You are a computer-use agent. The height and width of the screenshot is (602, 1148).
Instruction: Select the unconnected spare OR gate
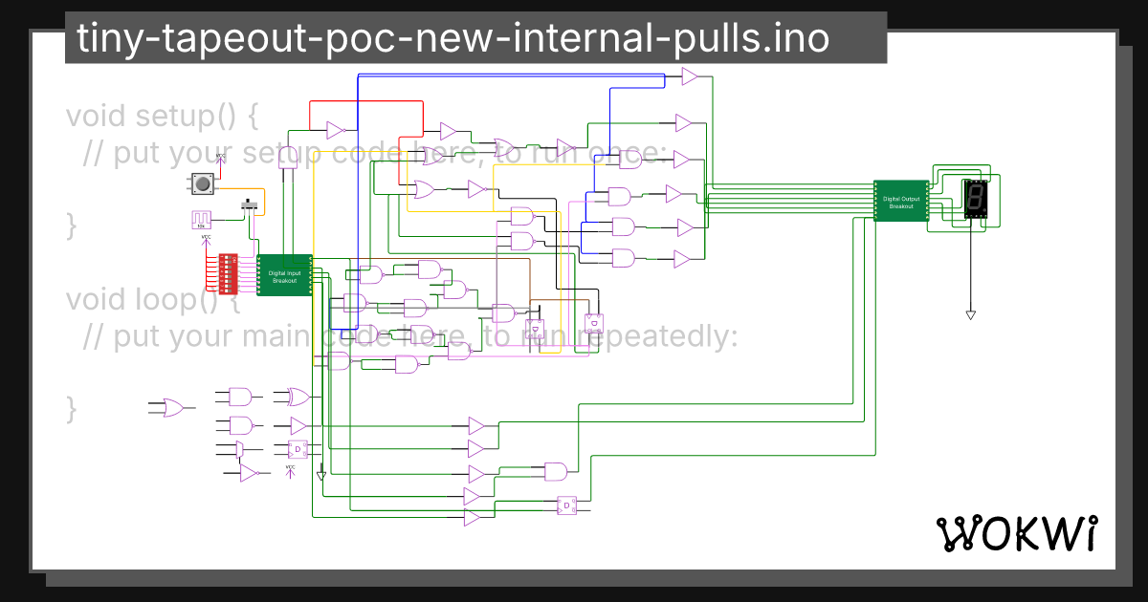[x=174, y=408]
